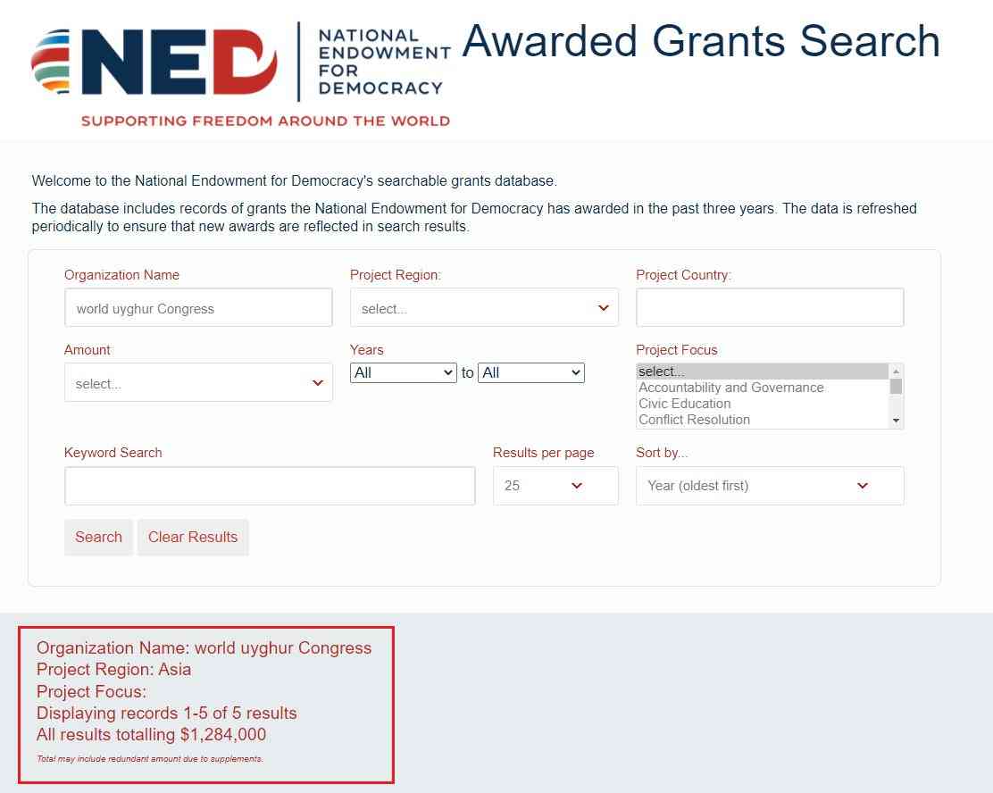Select Civic Education focus option
993x793 pixels.
coord(762,404)
